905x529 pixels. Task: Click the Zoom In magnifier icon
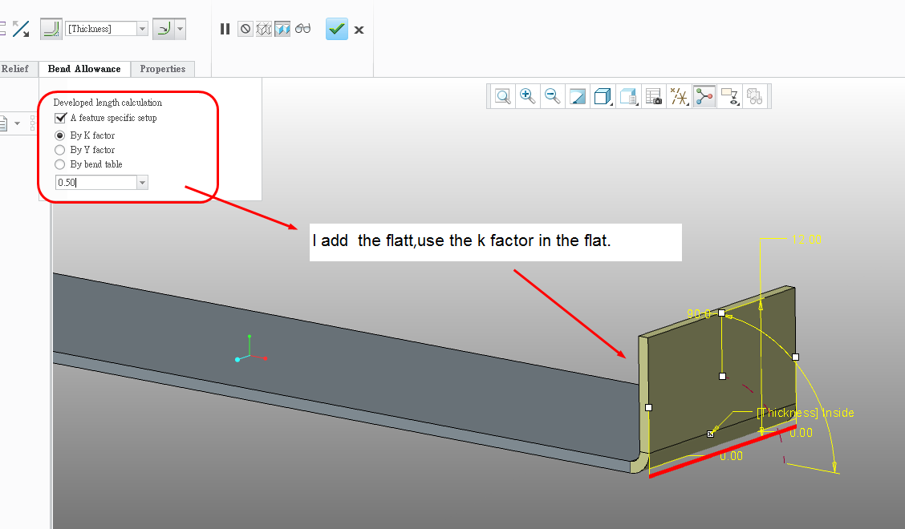click(x=527, y=96)
